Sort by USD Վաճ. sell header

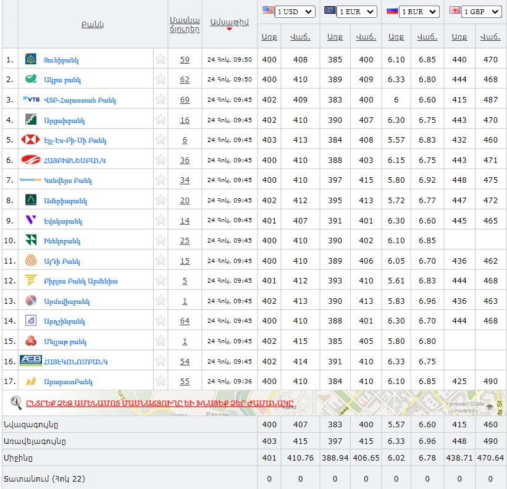coord(300,37)
